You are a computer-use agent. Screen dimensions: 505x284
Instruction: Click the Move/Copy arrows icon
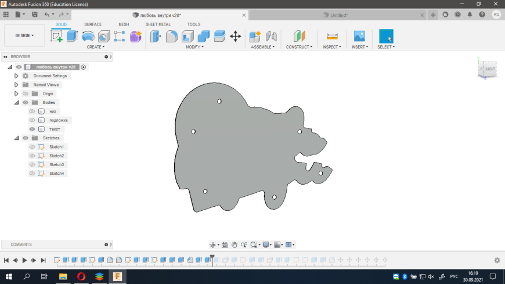(235, 36)
